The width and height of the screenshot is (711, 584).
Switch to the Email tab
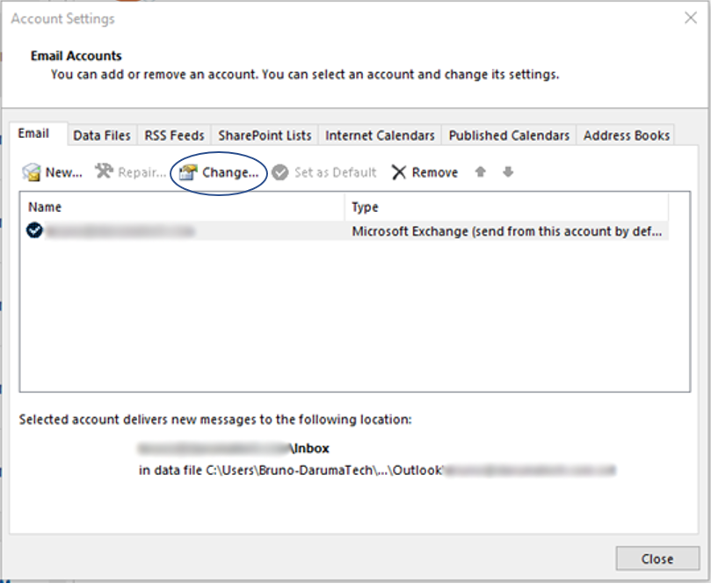[x=34, y=135]
